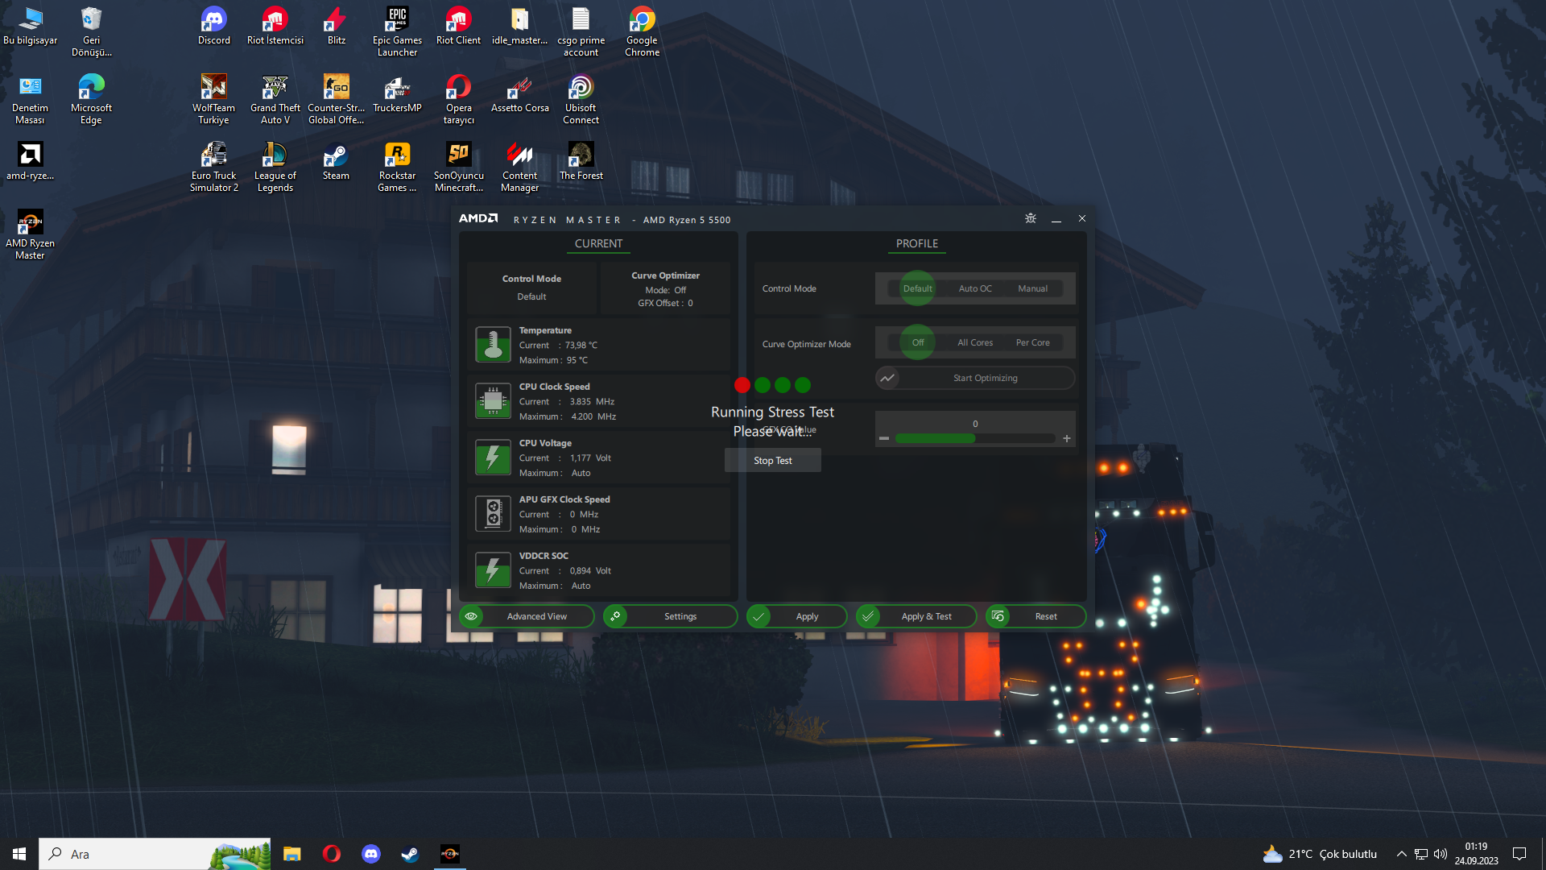The width and height of the screenshot is (1546, 870).
Task: Select Manual control mode
Action: coord(1032,288)
